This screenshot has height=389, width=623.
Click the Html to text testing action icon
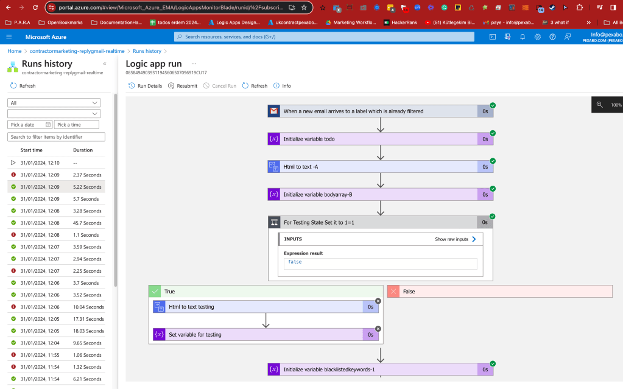[159, 307]
